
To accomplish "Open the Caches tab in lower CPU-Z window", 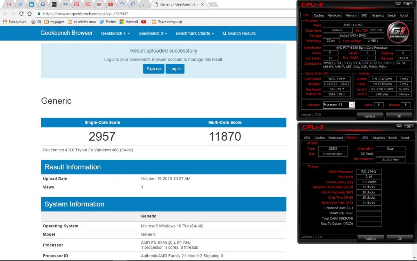I will [320, 138].
